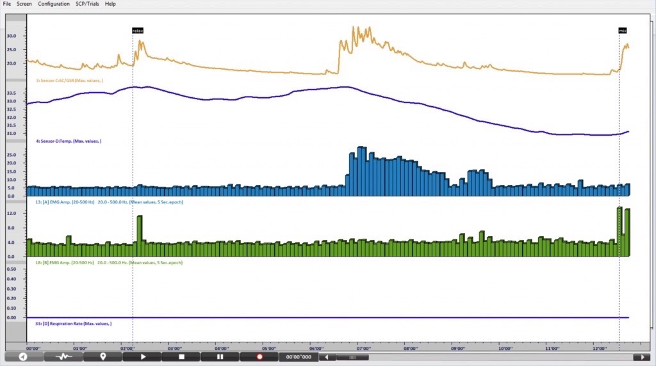The width and height of the screenshot is (656, 366).
Task: Open the Configuration menu
Action: (x=54, y=4)
